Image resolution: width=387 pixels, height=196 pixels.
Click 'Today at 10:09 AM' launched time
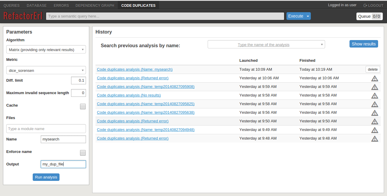tap(256, 69)
